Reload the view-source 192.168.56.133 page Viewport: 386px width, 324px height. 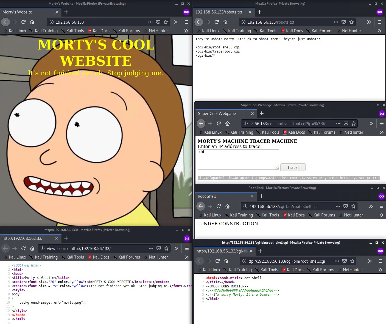click(x=23, y=248)
